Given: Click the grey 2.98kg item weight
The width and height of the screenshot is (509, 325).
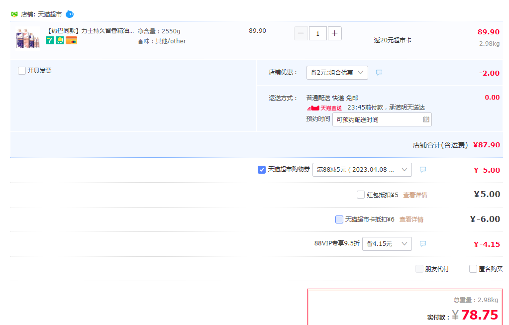Looking at the screenshot, I should pos(489,43).
